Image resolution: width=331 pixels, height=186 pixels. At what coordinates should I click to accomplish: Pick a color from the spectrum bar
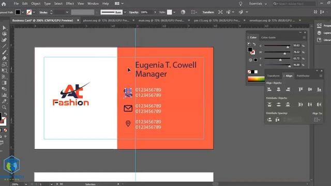tap(257, 79)
